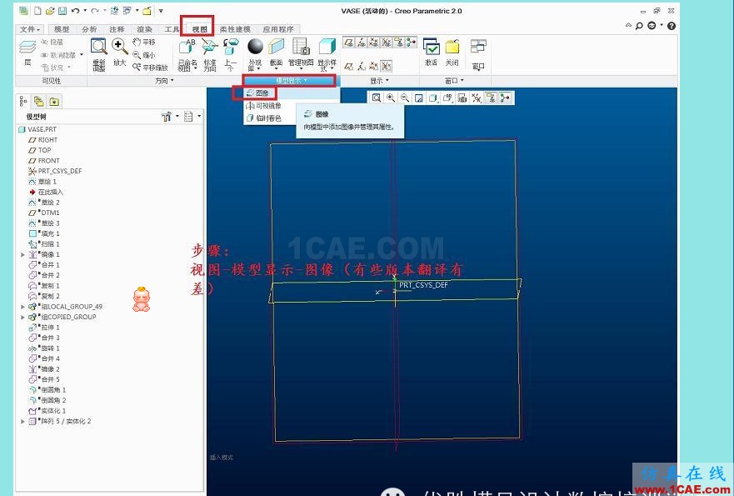Screen dimensions: 734x496
Task: Click the save icon in quick access toolbar
Action: [62, 11]
